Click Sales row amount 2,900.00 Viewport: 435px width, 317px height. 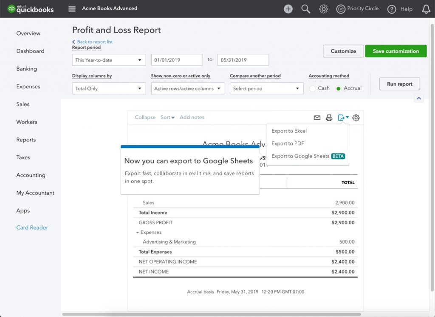pyautogui.click(x=345, y=203)
